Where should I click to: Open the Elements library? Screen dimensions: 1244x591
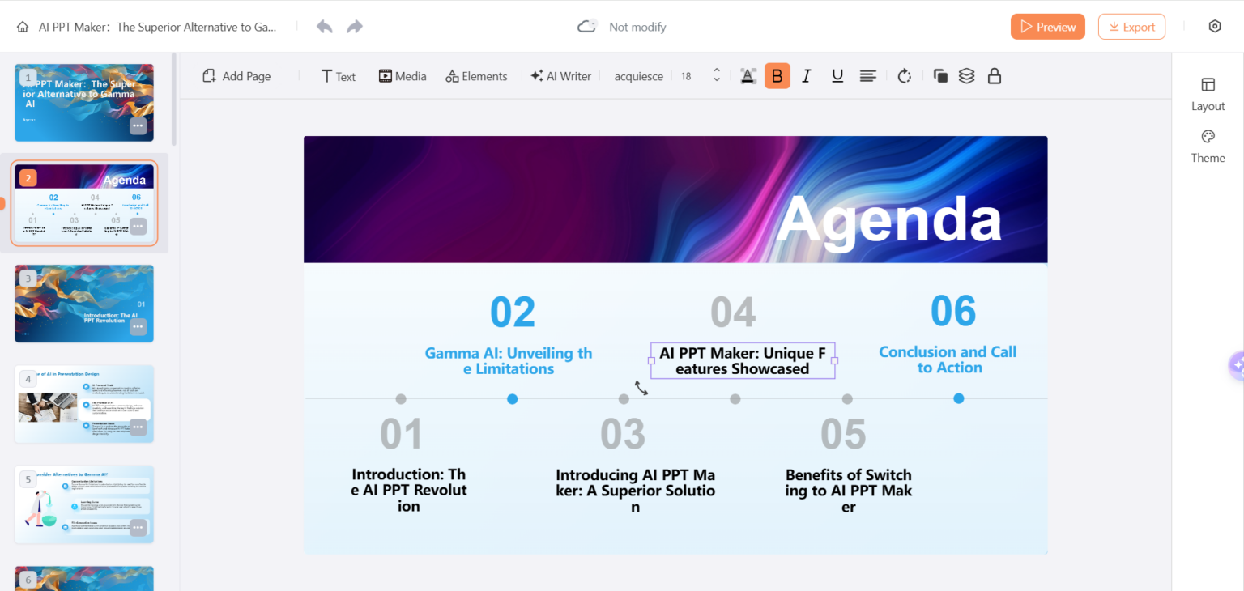pyautogui.click(x=476, y=75)
